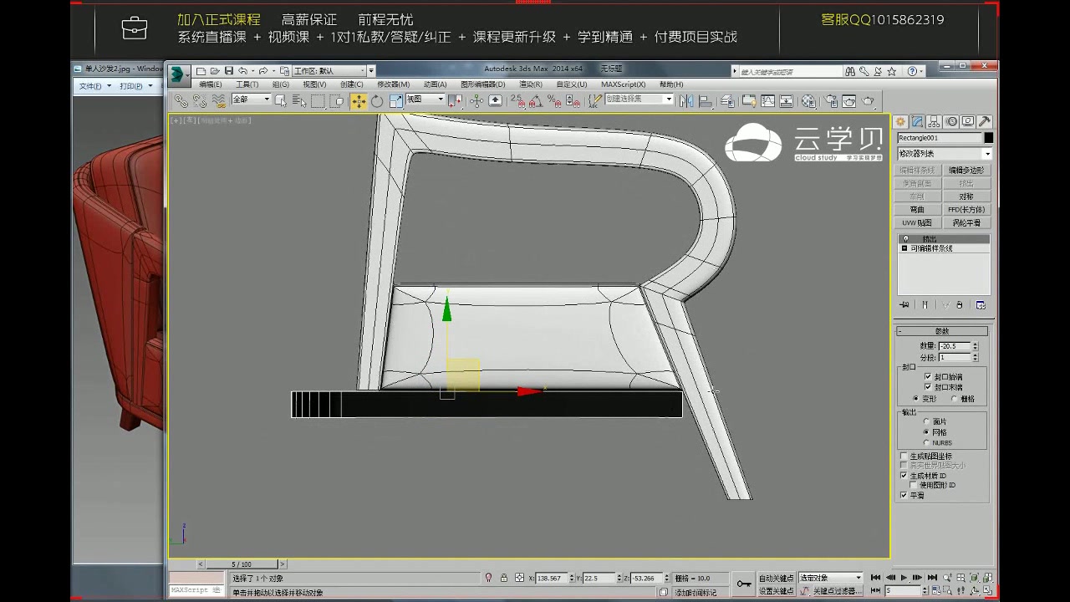1070x602 pixels.
Task: Uncheck the 封口始端 cap option
Action: 927,376
